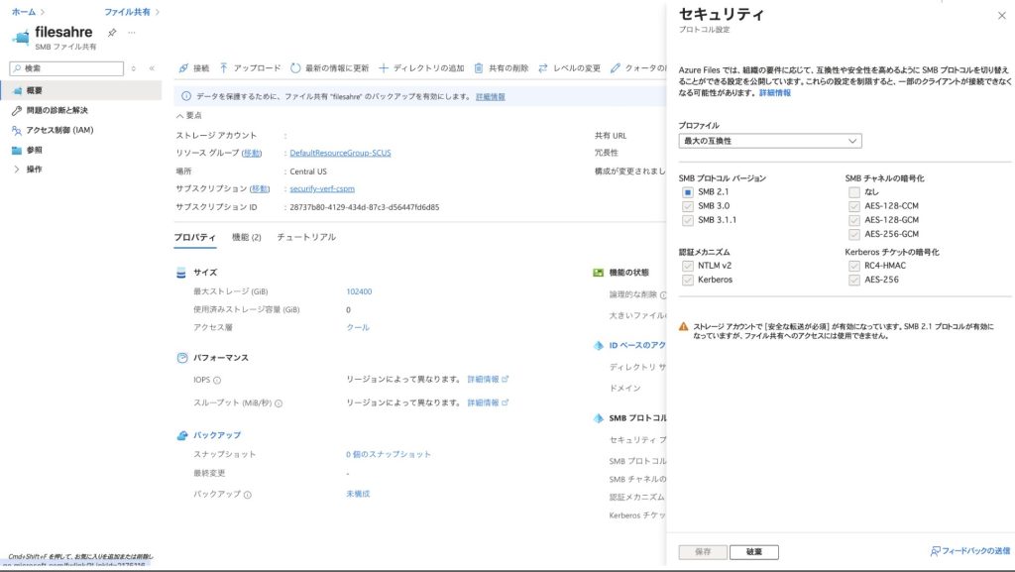The height and width of the screenshot is (572, 1015).
Task: Open the プロファイル dropdown
Action: (769, 141)
